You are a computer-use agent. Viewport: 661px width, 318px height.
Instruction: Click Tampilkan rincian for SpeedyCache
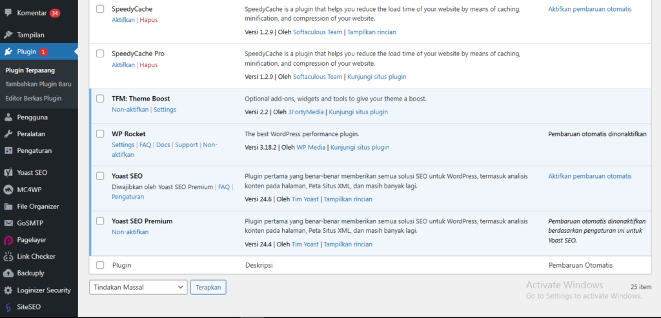point(371,32)
